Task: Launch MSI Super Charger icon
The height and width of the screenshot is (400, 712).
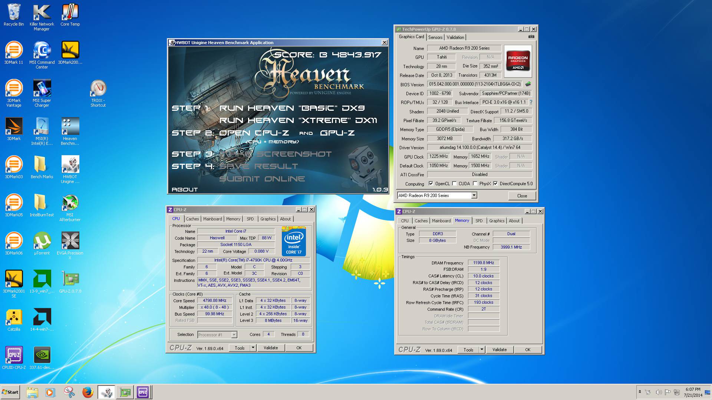Action: [x=42, y=93]
